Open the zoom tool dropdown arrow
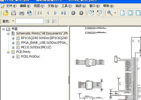 pos(115,13)
